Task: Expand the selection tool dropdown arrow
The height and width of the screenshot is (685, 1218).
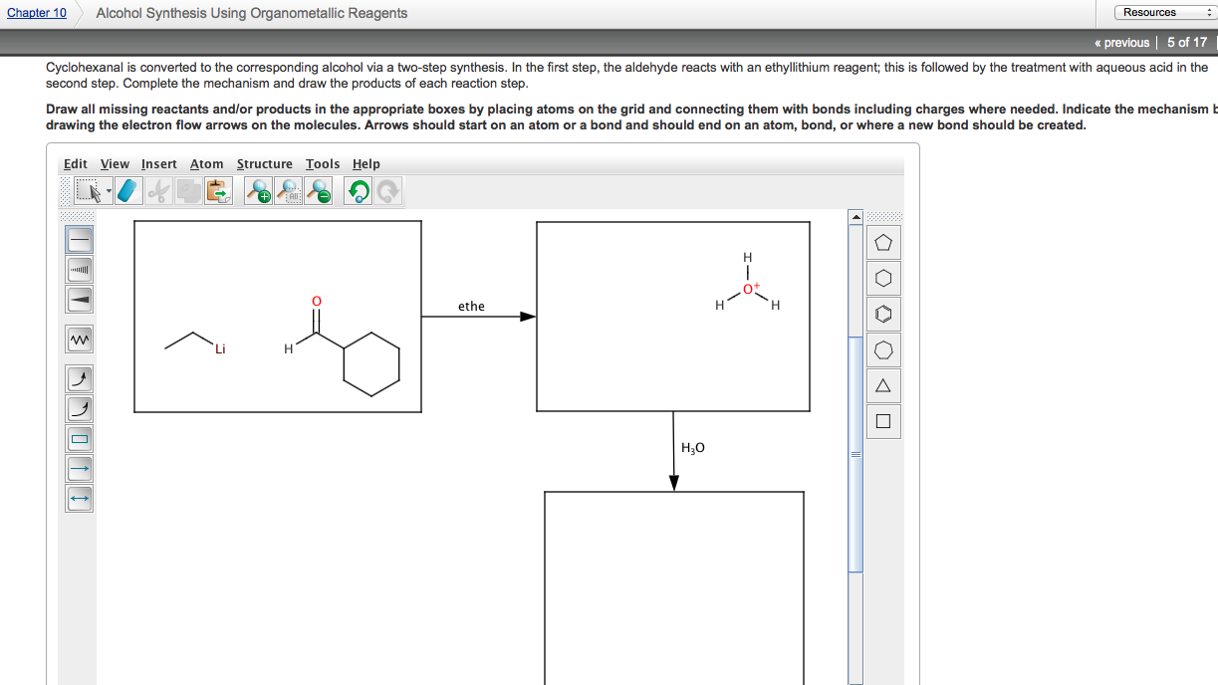Action: (108, 189)
